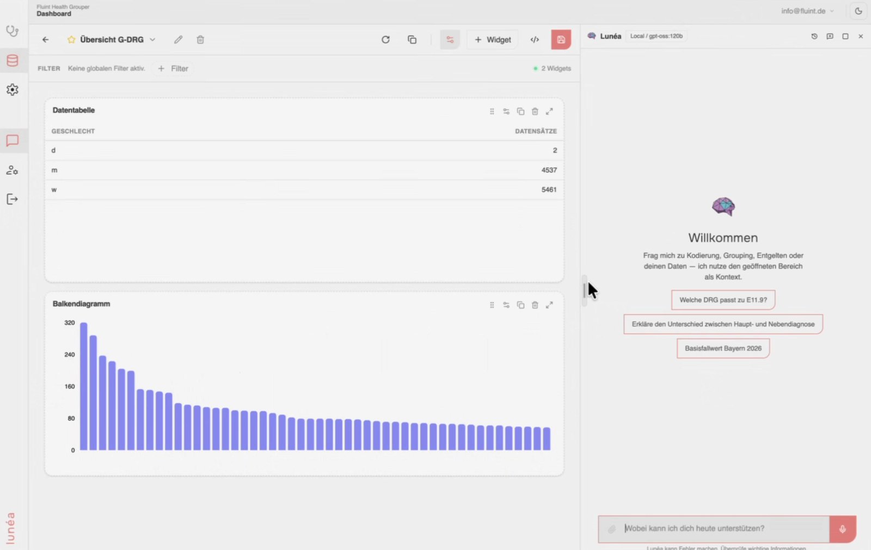Edit dashboard name with pencil icon
The width and height of the screenshot is (871, 550).
point(178,40)
